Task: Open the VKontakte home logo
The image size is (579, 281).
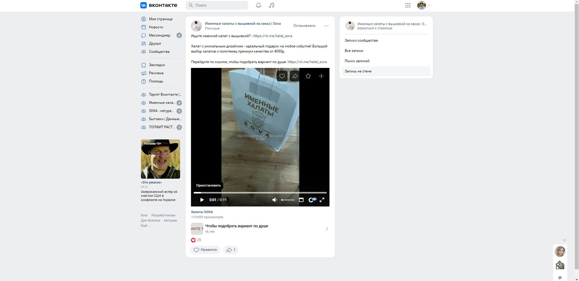Action: coord(159,5)
